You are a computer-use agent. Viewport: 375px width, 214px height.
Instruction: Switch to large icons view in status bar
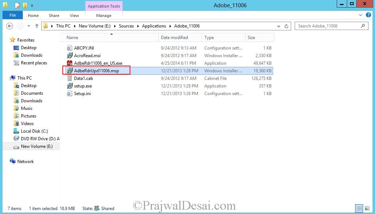click(x=367, y=208)
